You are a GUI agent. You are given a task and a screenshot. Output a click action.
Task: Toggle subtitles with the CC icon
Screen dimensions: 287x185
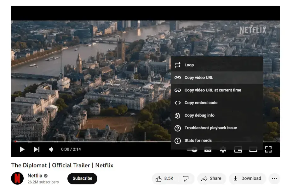tap(208, 149)
